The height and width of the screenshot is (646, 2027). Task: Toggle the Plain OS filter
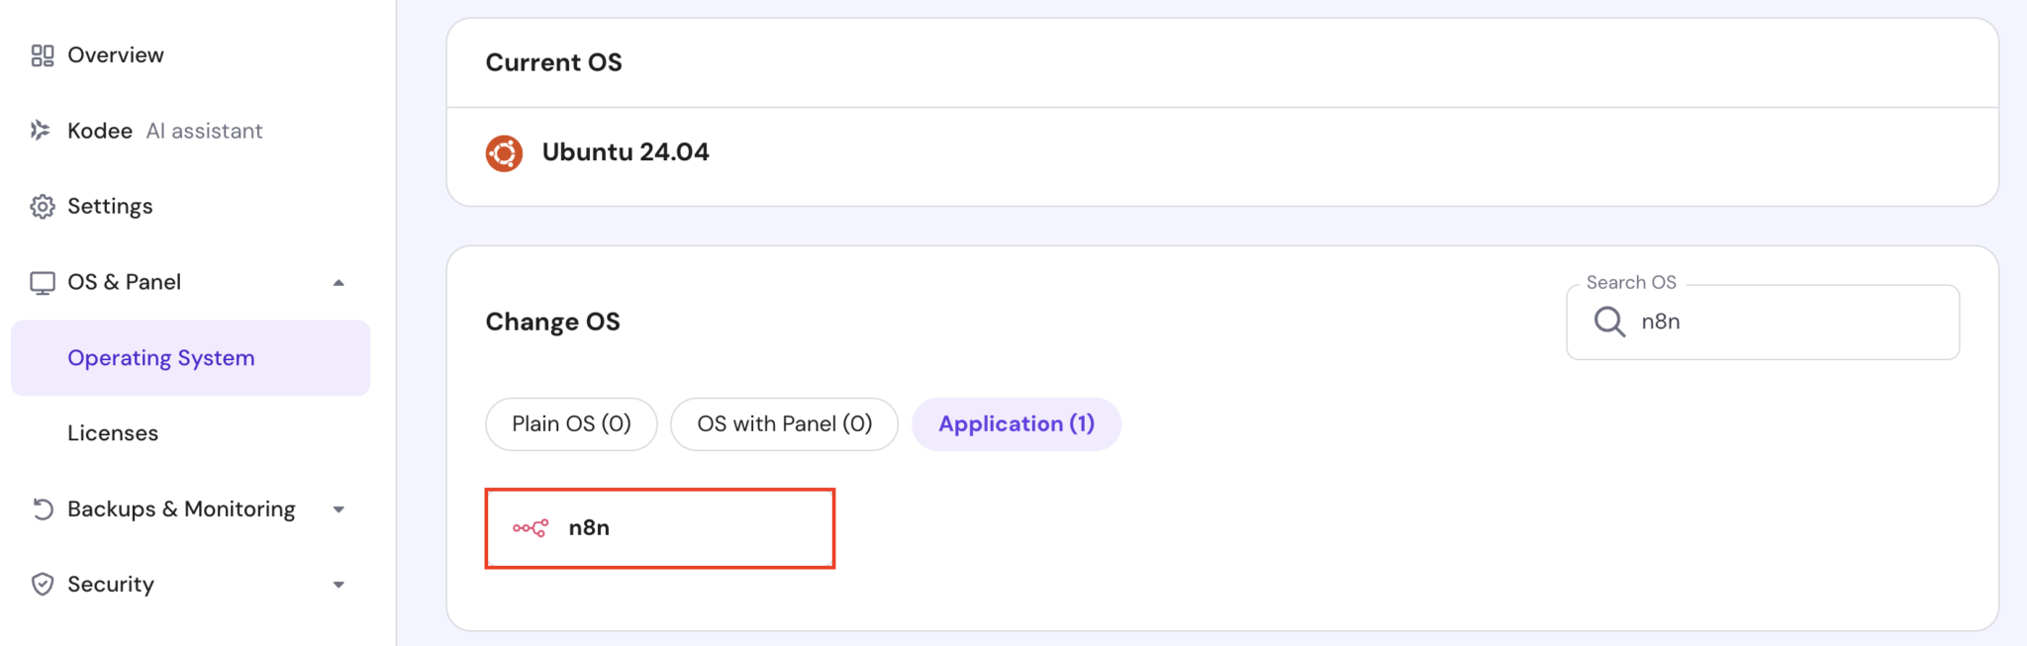click(571, 423)
